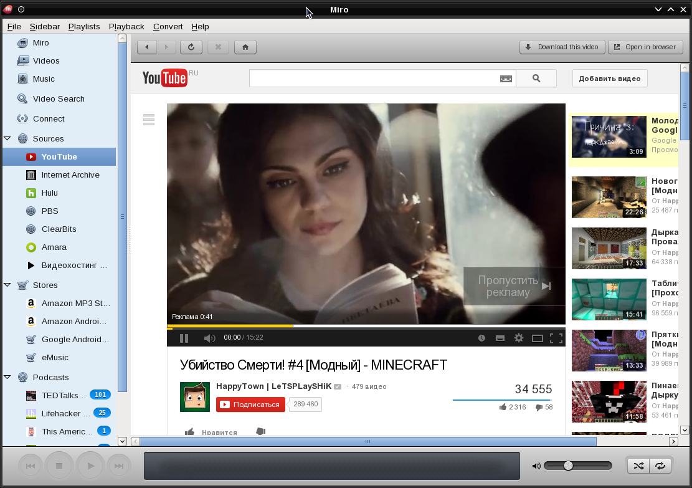Open eMusic store in sidebar
The height and width of the screenshot is (488, 692).
[x=59, y=357]
